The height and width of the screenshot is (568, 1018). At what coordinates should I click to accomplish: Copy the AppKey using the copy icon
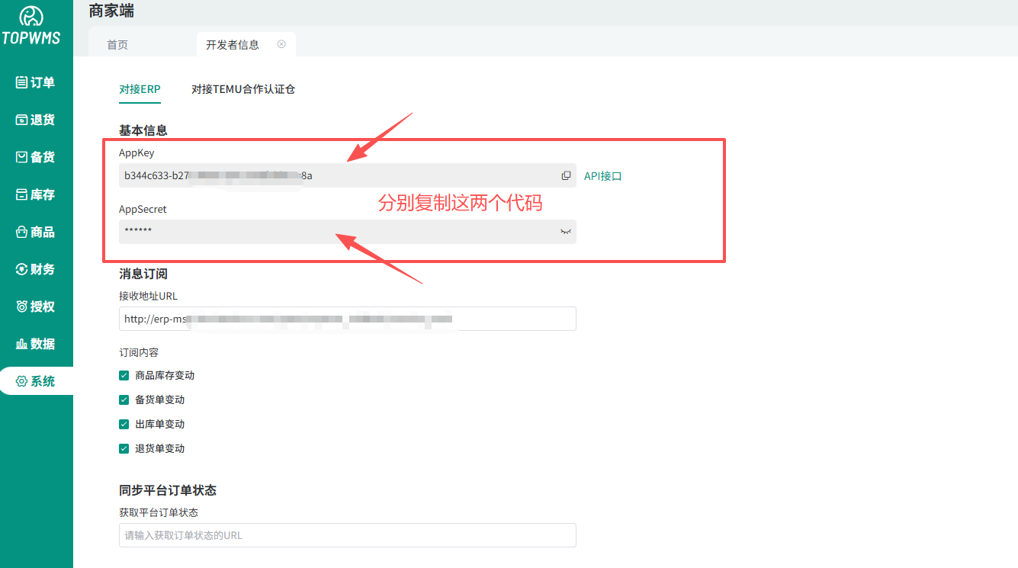[566, 175]
